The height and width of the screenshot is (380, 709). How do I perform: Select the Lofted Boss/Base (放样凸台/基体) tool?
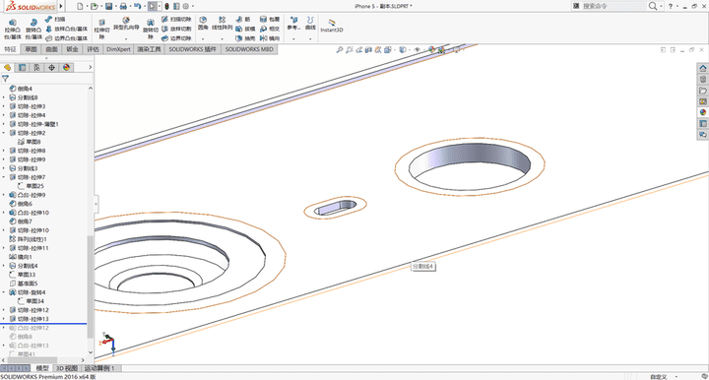(x=67, y=29)
